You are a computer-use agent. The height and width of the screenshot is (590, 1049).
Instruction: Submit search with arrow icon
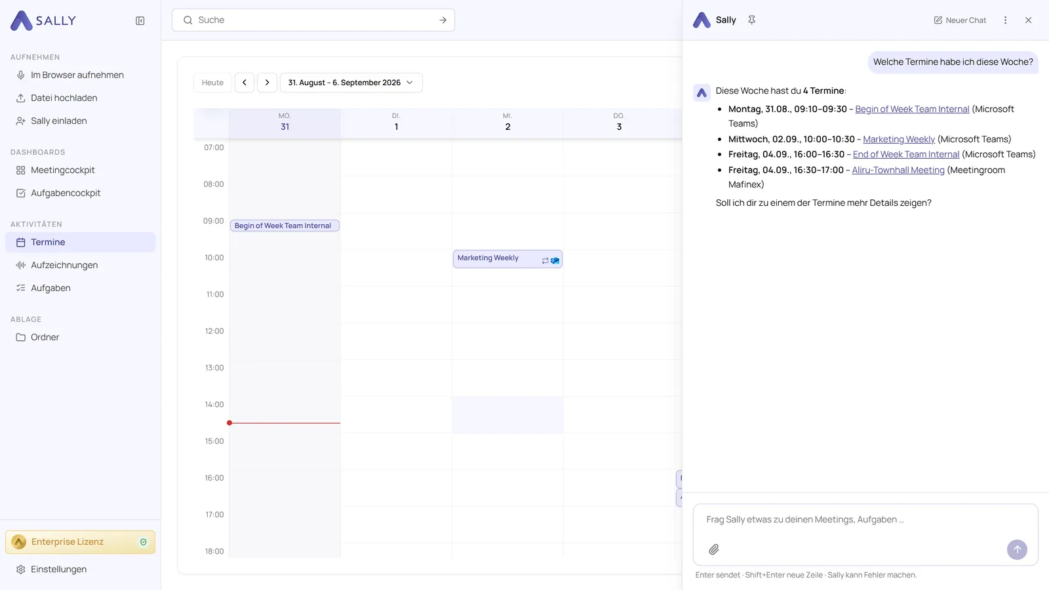443,20
